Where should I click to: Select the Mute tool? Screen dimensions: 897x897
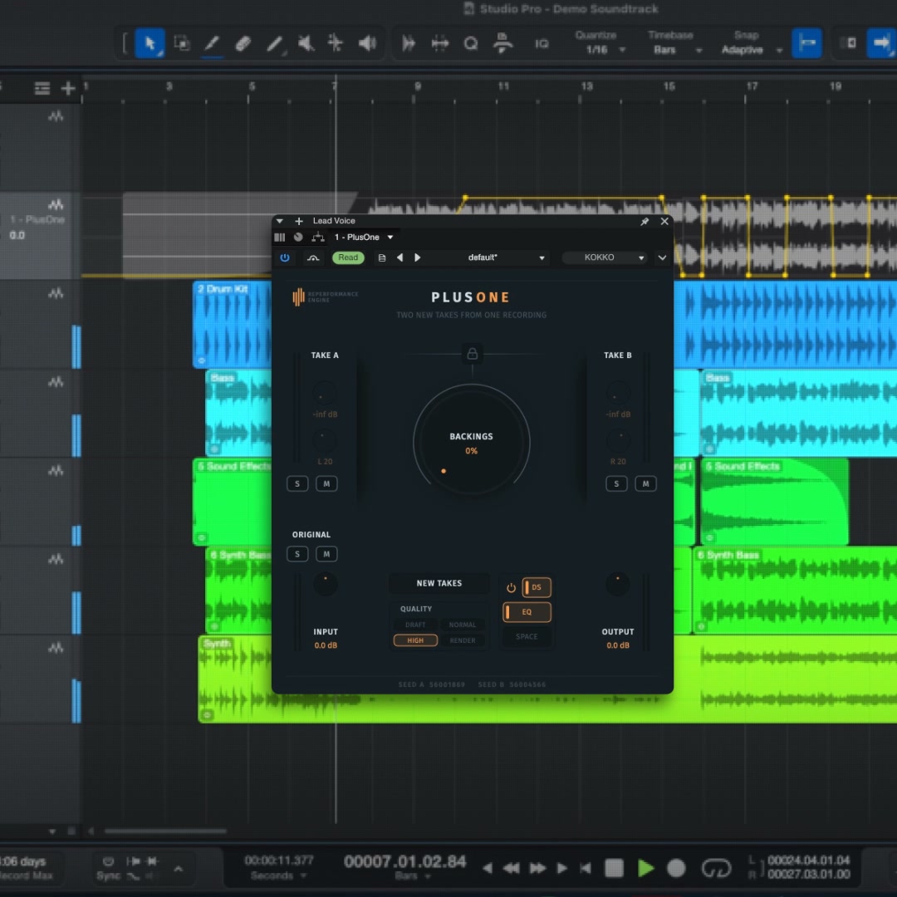click(x=306, y=43)
